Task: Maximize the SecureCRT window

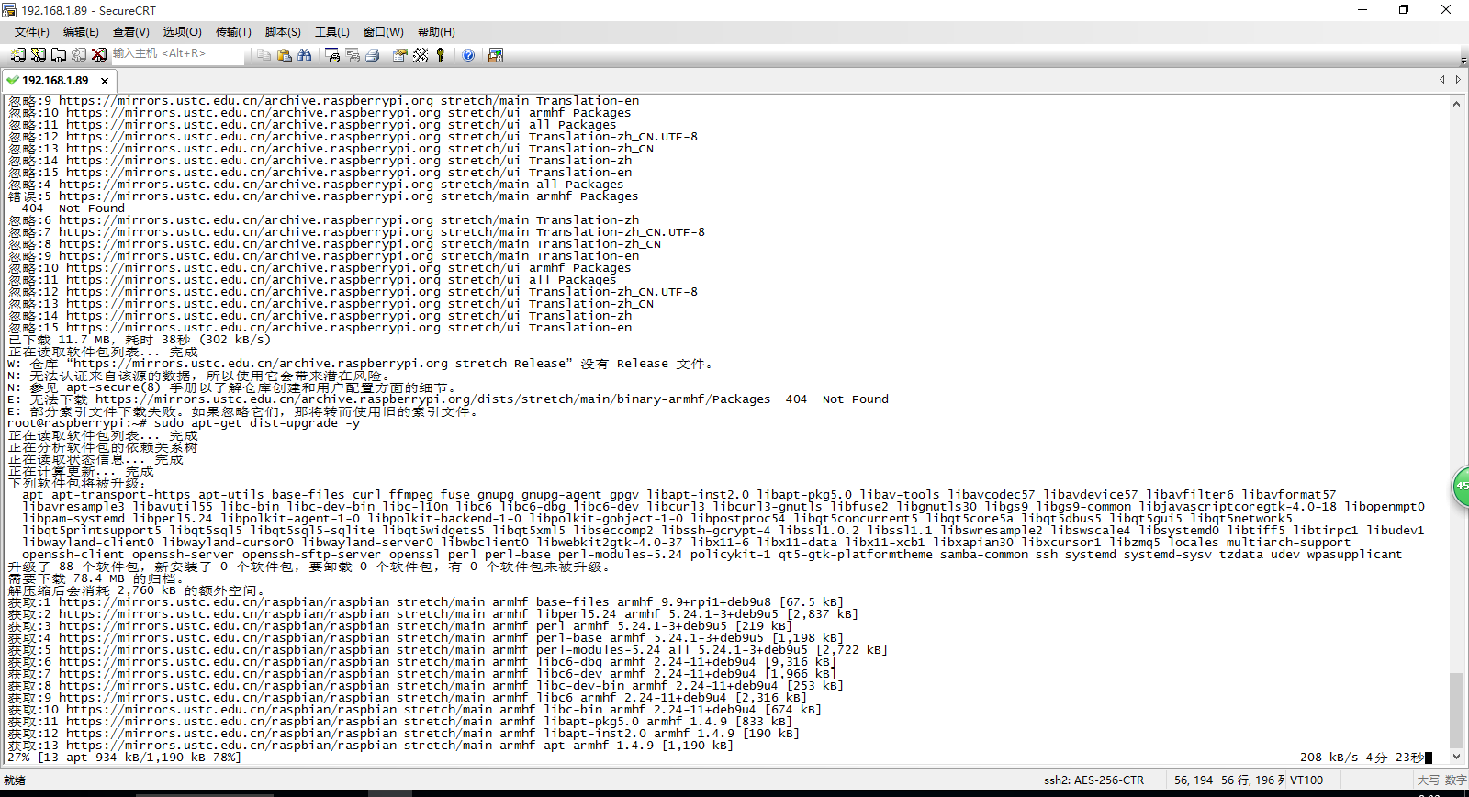Action: click(x=1404, y=10)
